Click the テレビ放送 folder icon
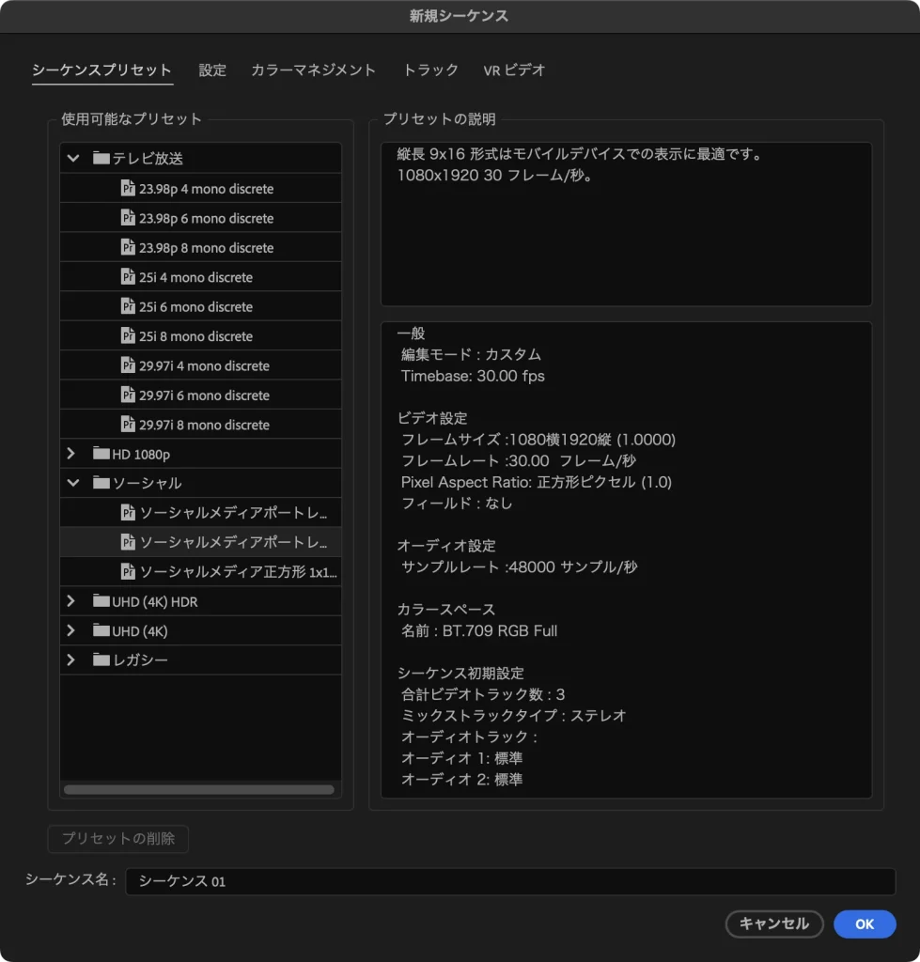920x962 pixels. click(x=101, y=158)
